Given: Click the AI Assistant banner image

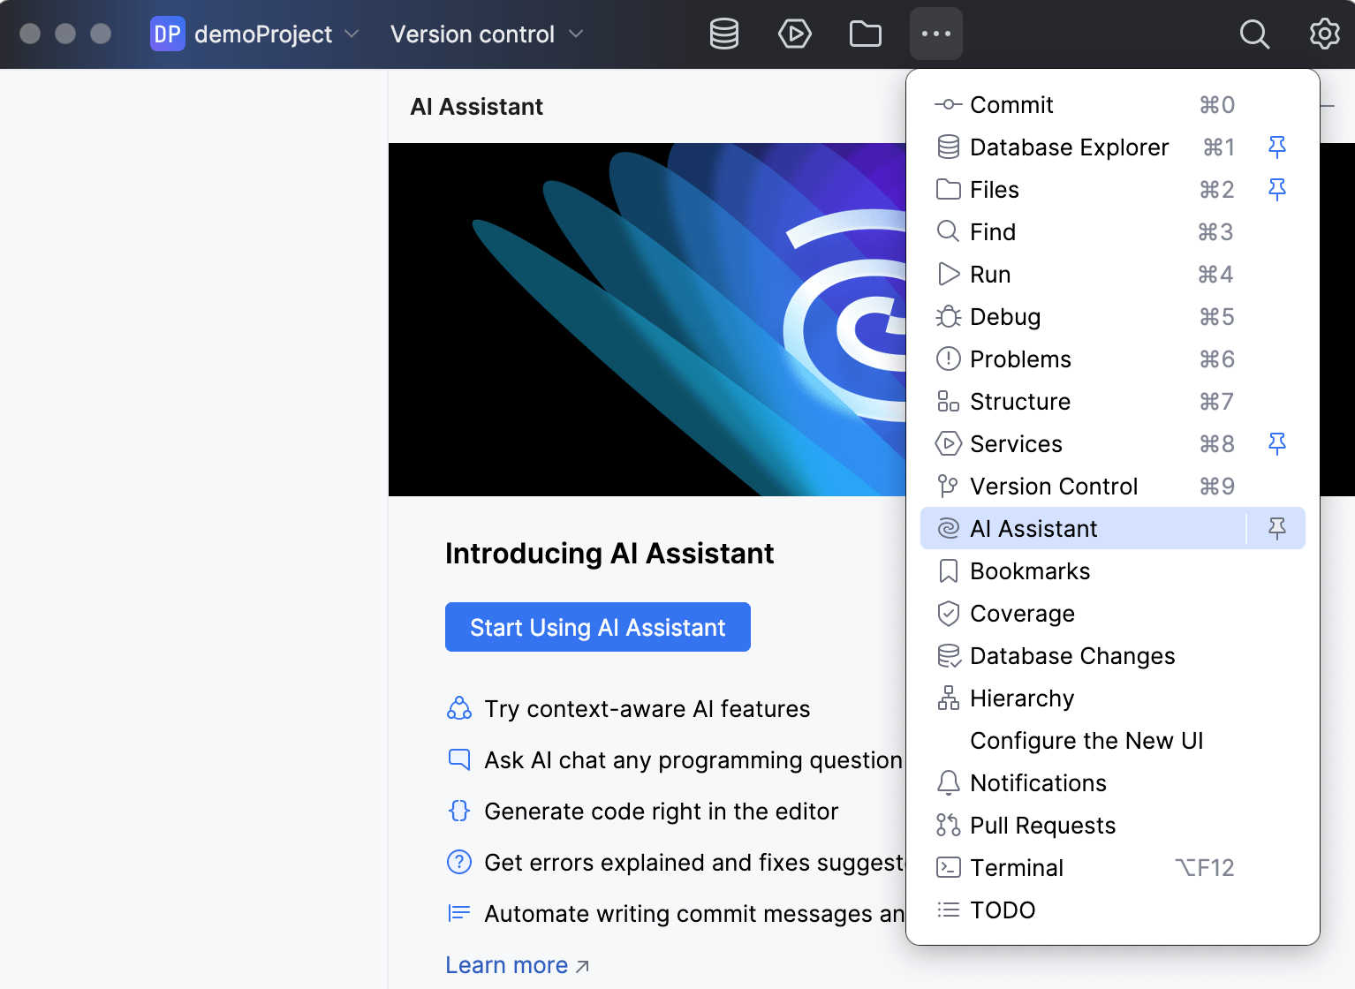Looking at the screenshot, I should [x=647, y=320].
